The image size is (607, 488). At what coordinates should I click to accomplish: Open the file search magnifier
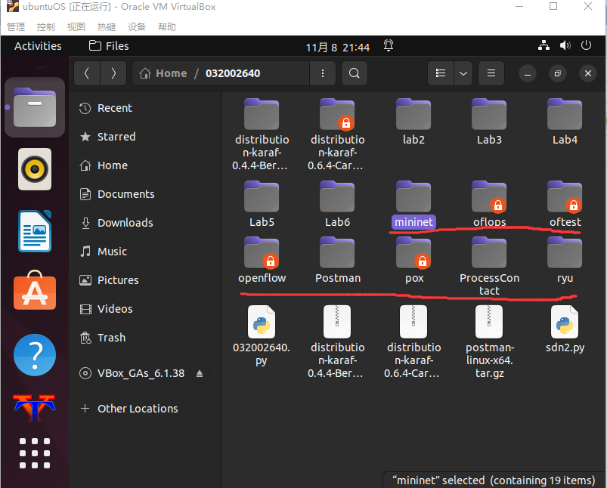pyautogui.click(x=355, y=73)
